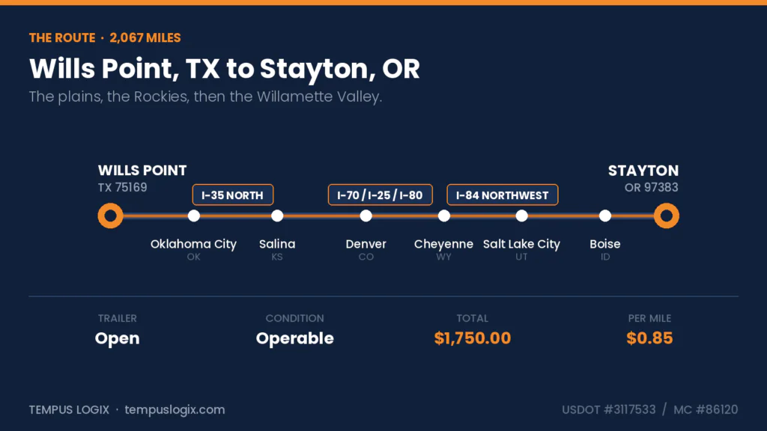Screen dimensions: 767x431
Task: Click the $0.85 per mile value
Action: [x=649, y=338]
